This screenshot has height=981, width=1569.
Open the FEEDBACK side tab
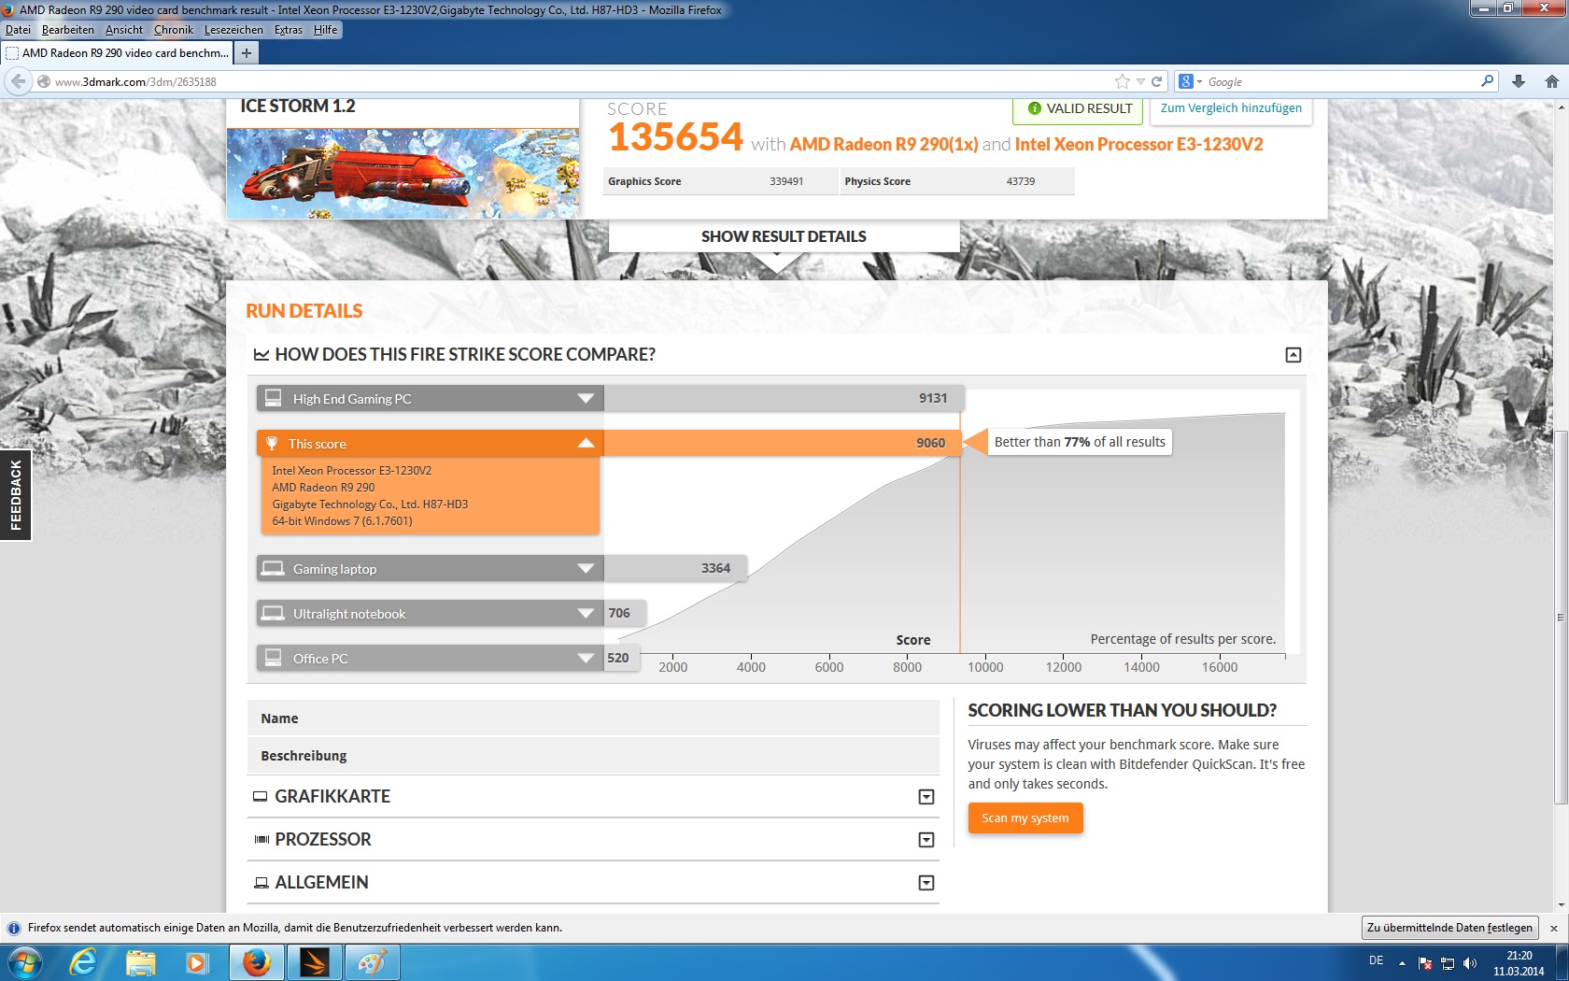coord(16,495)
